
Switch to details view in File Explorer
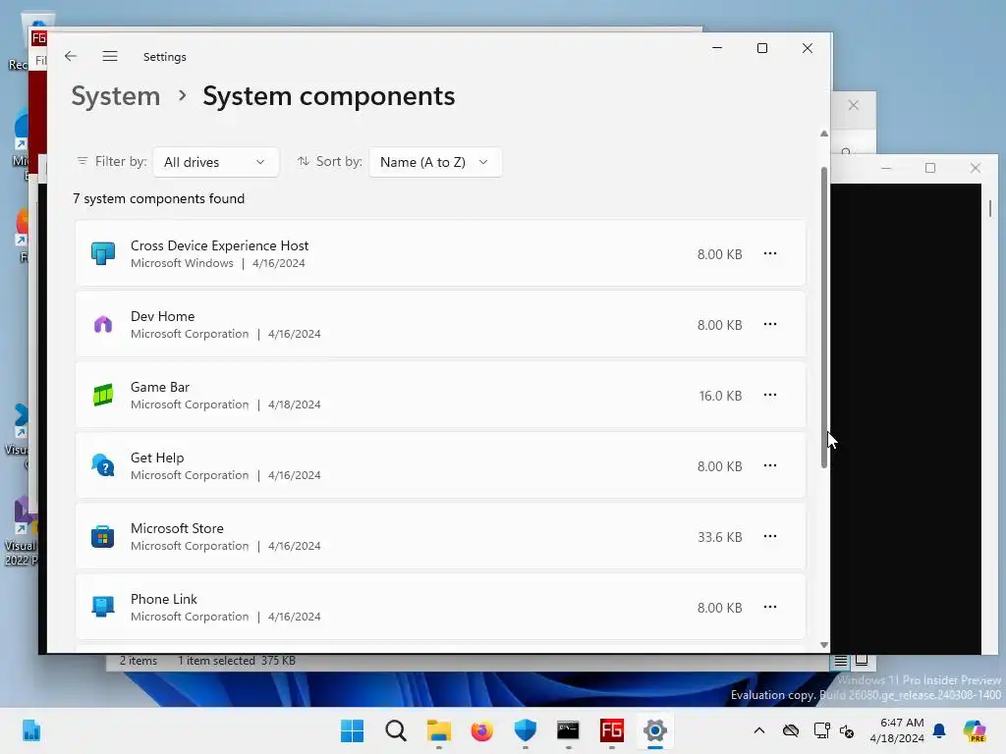click(x=841, y=661)
